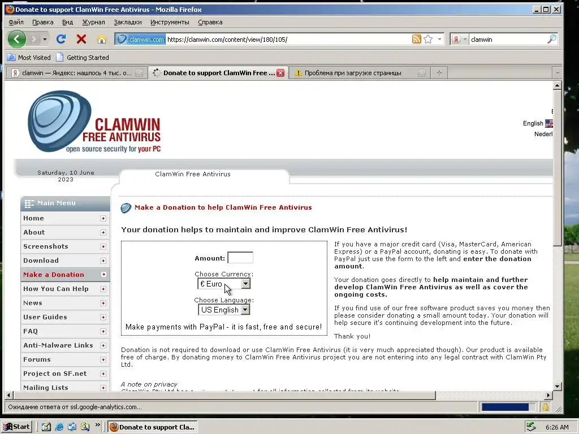Click the search magnifier icon
This screenshot has height=434, width=579.
pos(552,39)
